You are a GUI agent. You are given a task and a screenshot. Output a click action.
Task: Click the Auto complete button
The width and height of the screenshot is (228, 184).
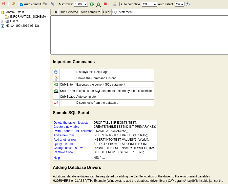point(91,12)
